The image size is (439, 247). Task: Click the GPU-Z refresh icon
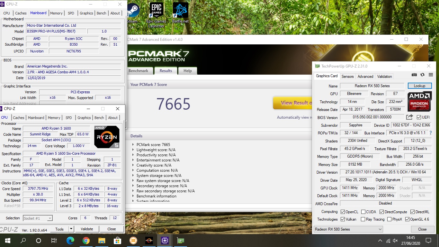pyautogui.click(x=423, y=75)
